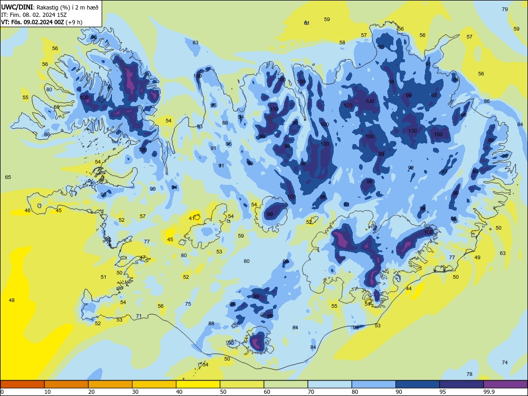
Task: Click the humidity value 63 on the map
Action: pos(503,253)
